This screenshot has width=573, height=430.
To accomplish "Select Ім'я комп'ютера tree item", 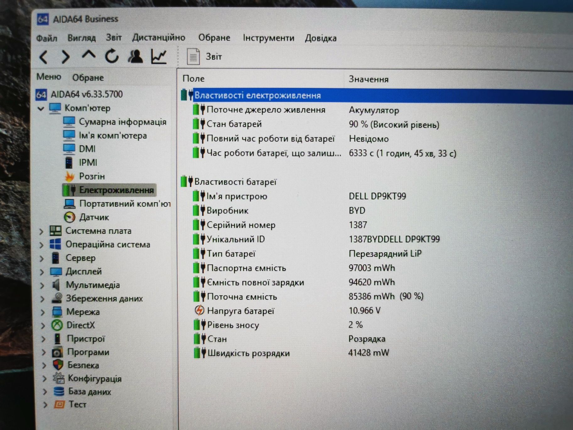I will [105, 135].
